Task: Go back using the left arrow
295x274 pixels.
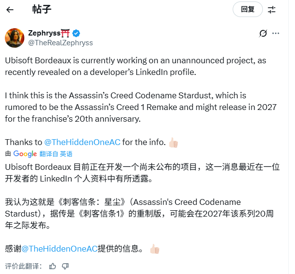Action: [x=10, y=9]
